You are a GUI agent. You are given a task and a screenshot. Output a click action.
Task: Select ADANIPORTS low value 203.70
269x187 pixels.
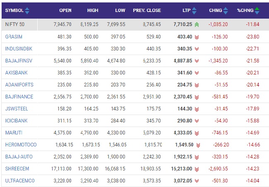pyautogui.click(x=118, y=85)
